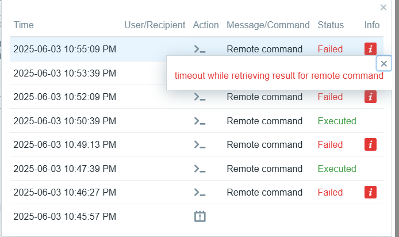Click red info icon for 10:52:09 PM row
The width and height of the screenshot is (399, 237).
point(370,97)
